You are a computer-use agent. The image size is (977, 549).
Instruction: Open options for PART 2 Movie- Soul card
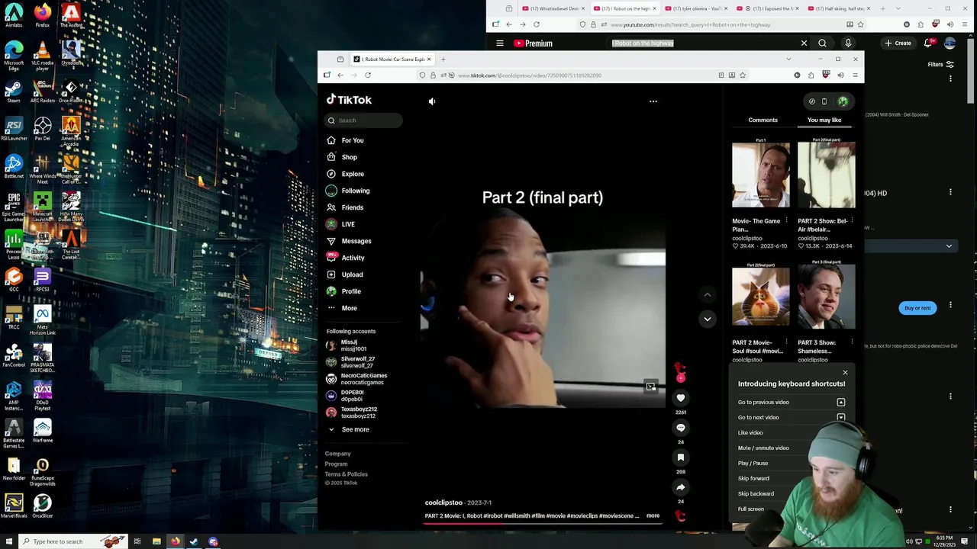pos(786,342)
